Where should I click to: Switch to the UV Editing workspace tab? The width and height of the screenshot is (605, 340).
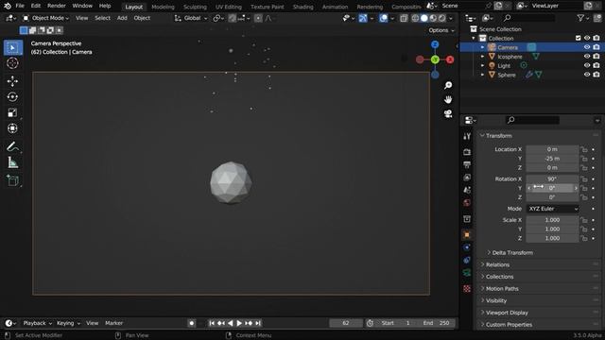coord(229,7)
